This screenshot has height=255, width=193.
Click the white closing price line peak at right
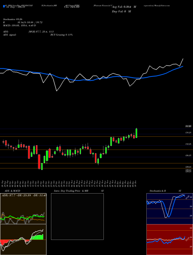tap(183, 59)
